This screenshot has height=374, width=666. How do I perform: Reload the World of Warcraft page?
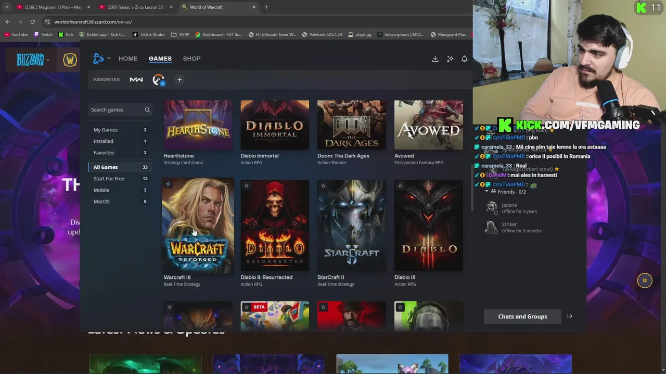(32, 22)
